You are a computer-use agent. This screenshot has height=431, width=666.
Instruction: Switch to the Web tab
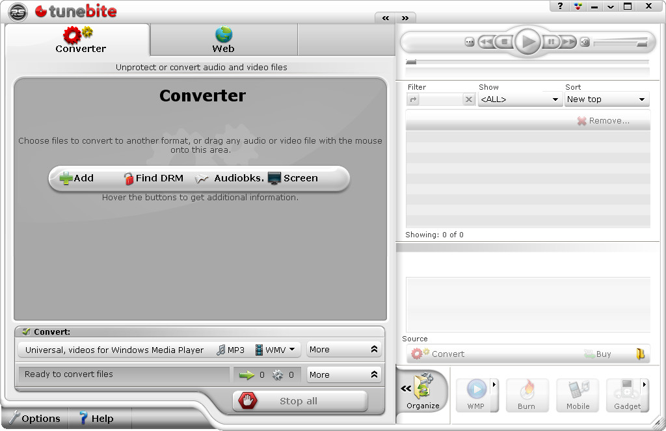click(223, 40)
